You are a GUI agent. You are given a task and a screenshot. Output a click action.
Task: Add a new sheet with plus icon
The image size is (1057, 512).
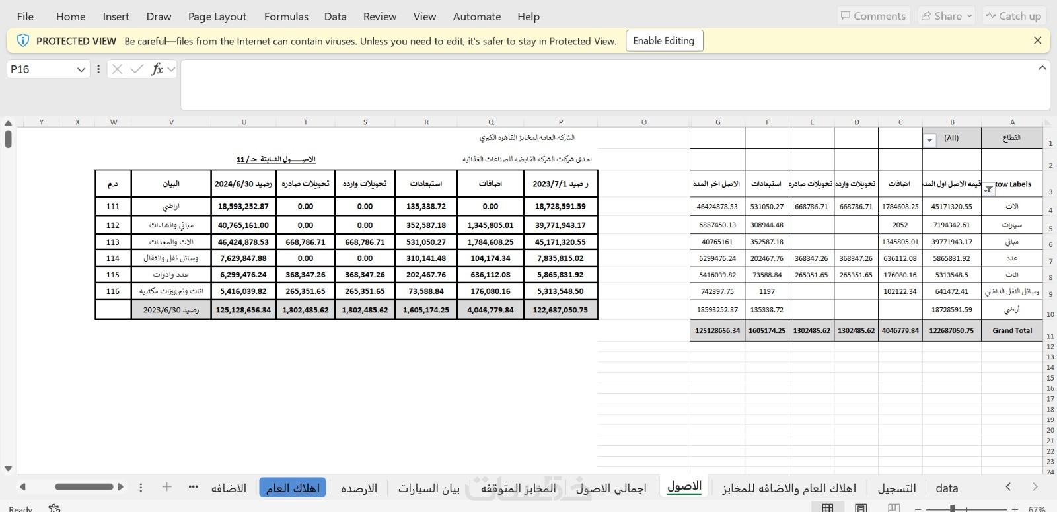[x=167, y=487]
